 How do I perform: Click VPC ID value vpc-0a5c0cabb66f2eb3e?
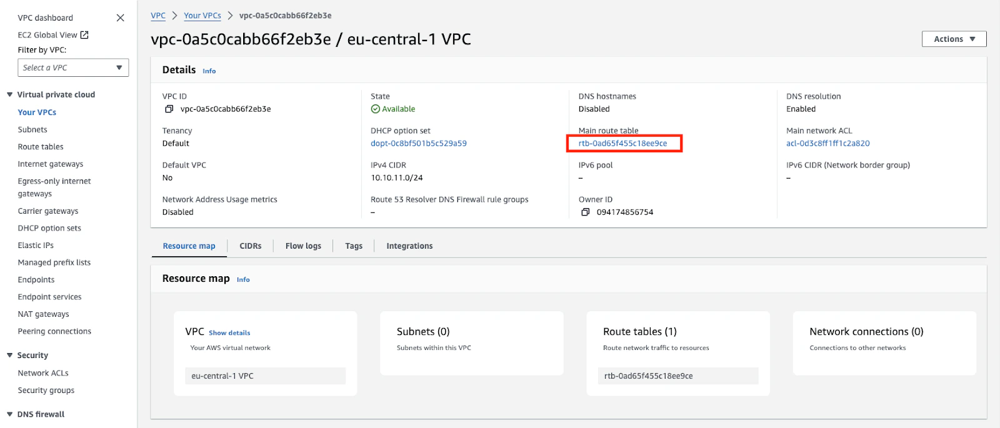coord(226,109)
